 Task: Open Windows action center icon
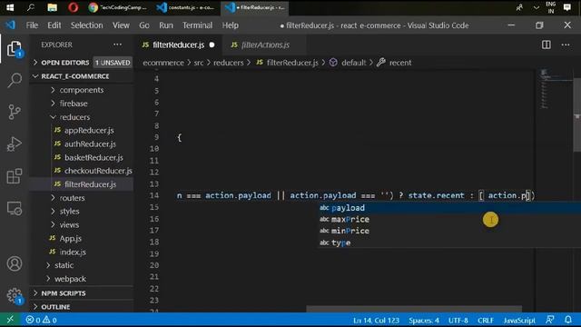coord(566,7)
